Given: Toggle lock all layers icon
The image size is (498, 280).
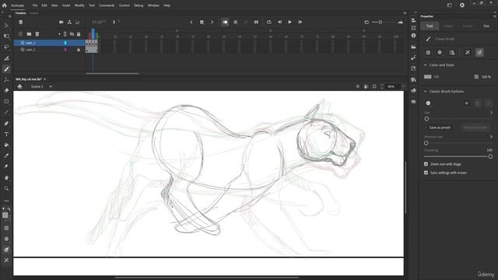Looking at the screenshot, I should pyautogui.click(x=79, y=34).
